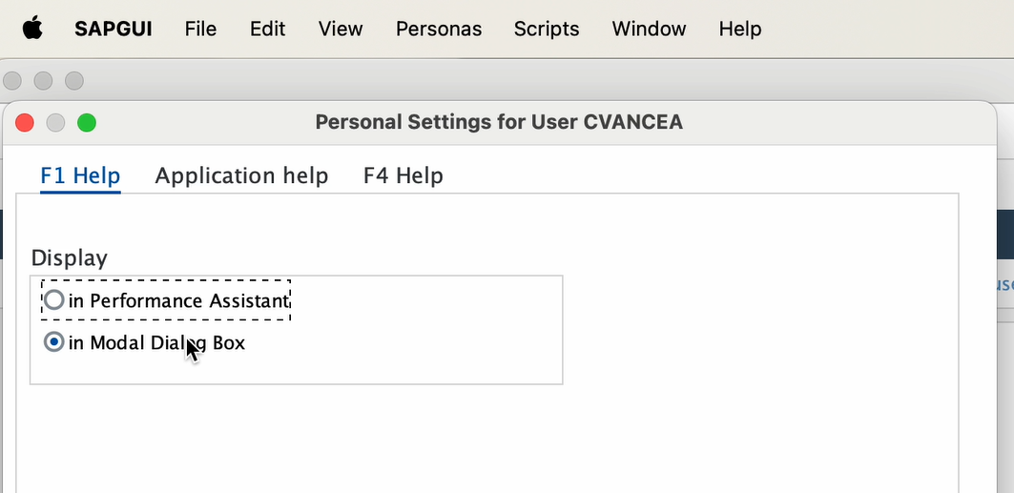Open the File menu
This screenshot has width=1014, height=493.
click(x=200, y=29)
